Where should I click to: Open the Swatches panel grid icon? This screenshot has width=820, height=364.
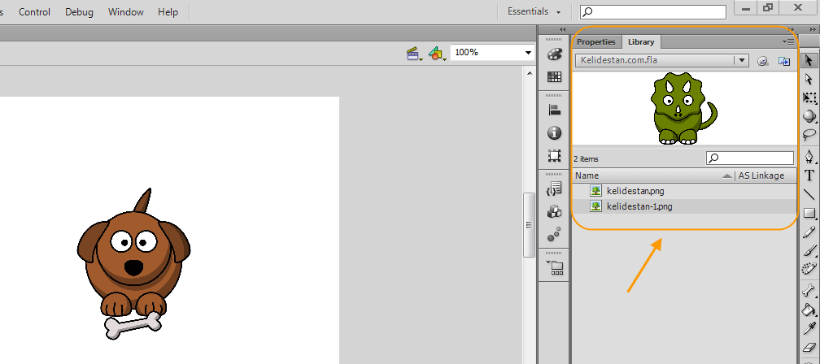pos(554,76)
